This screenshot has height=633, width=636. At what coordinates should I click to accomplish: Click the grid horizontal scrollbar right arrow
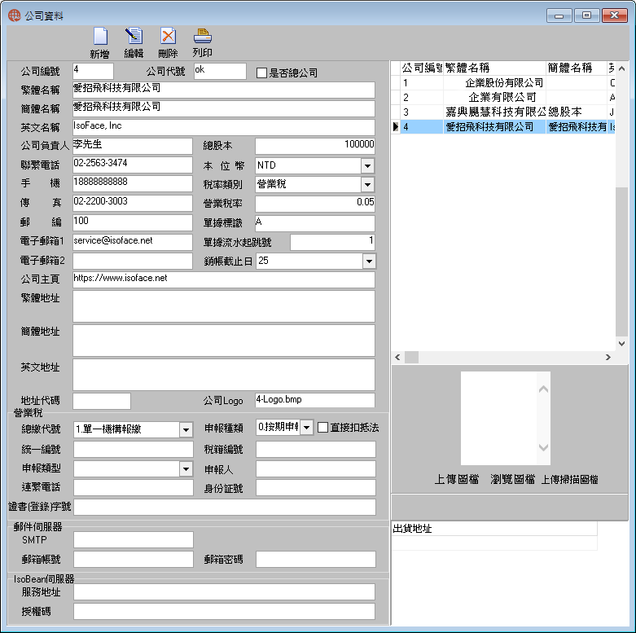tap(608, 357)
